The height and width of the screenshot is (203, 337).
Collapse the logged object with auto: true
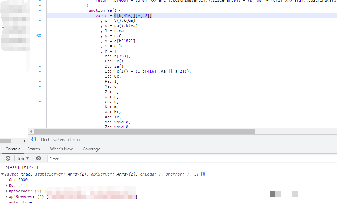[2, 174]
